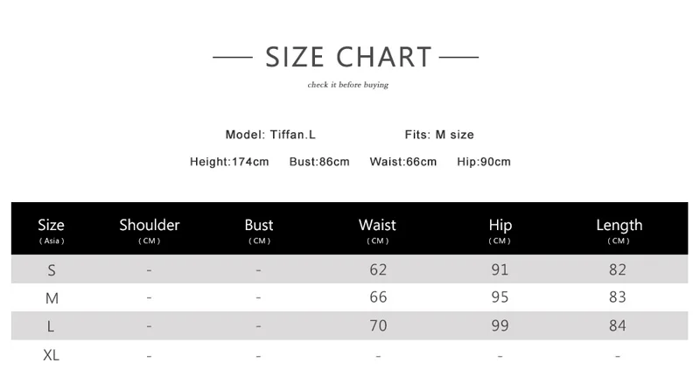Select the Hip column header
Viewport: 700px width, 370px height.
[500, 229]
